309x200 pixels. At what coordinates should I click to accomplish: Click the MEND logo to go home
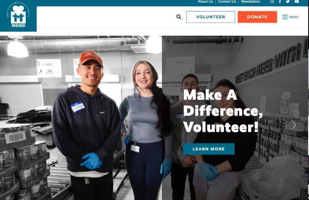tap(18, 16)
